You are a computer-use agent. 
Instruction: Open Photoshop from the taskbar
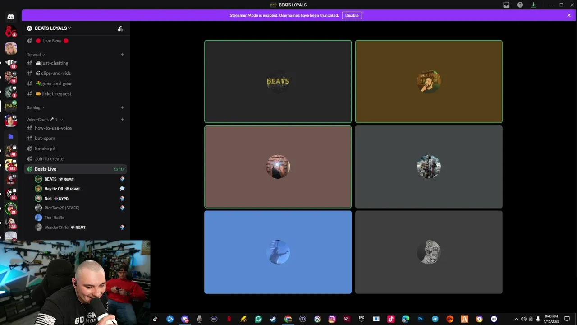pos(420,319)
